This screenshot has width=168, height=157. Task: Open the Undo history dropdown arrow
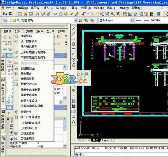point(88,14)
